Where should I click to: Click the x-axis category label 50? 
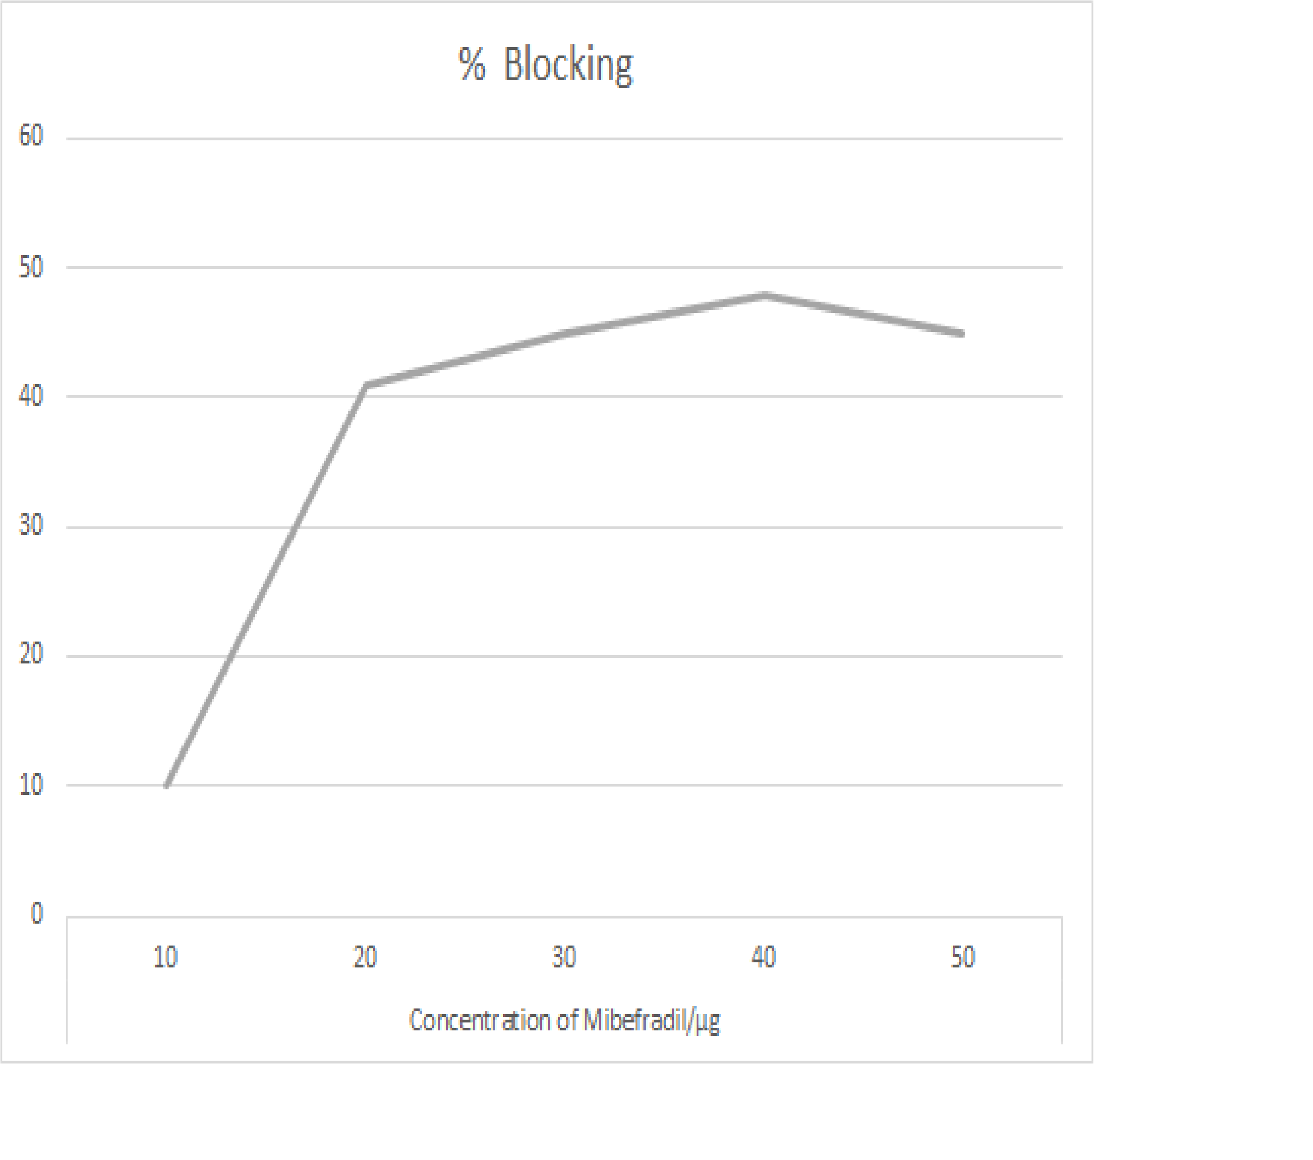[963, 957]
